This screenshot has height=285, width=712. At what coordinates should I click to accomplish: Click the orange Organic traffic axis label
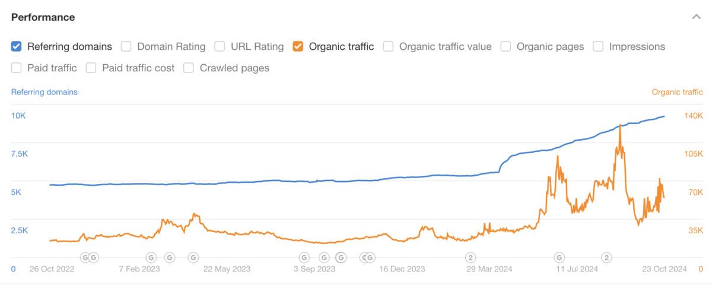(677, 92)
